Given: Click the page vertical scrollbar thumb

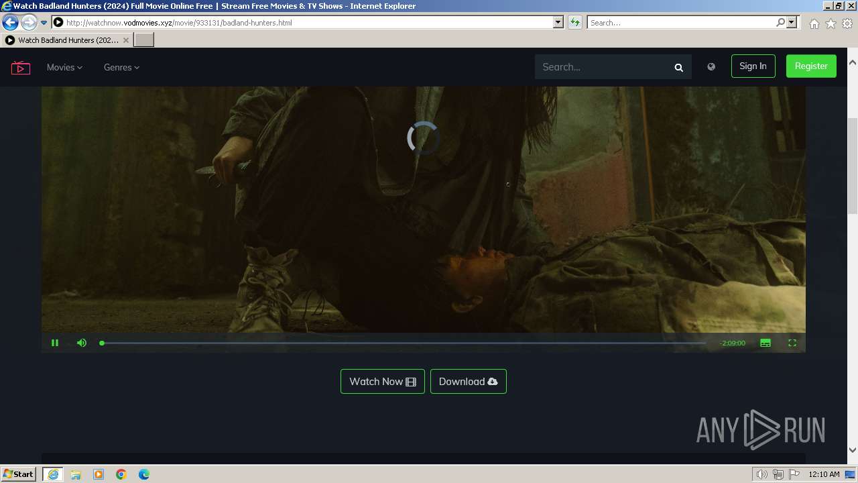Looking at the screenshot, I should pyautogui.click(x=853, y=165).
